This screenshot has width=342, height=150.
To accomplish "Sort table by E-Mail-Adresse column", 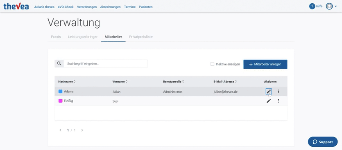I will (225, 82).
